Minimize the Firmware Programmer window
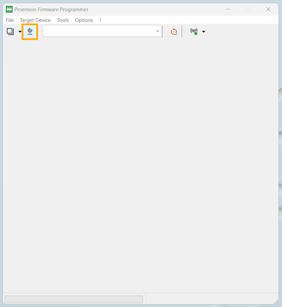The width and height of the screenshot is (282, 307). [x=228, y=9]
